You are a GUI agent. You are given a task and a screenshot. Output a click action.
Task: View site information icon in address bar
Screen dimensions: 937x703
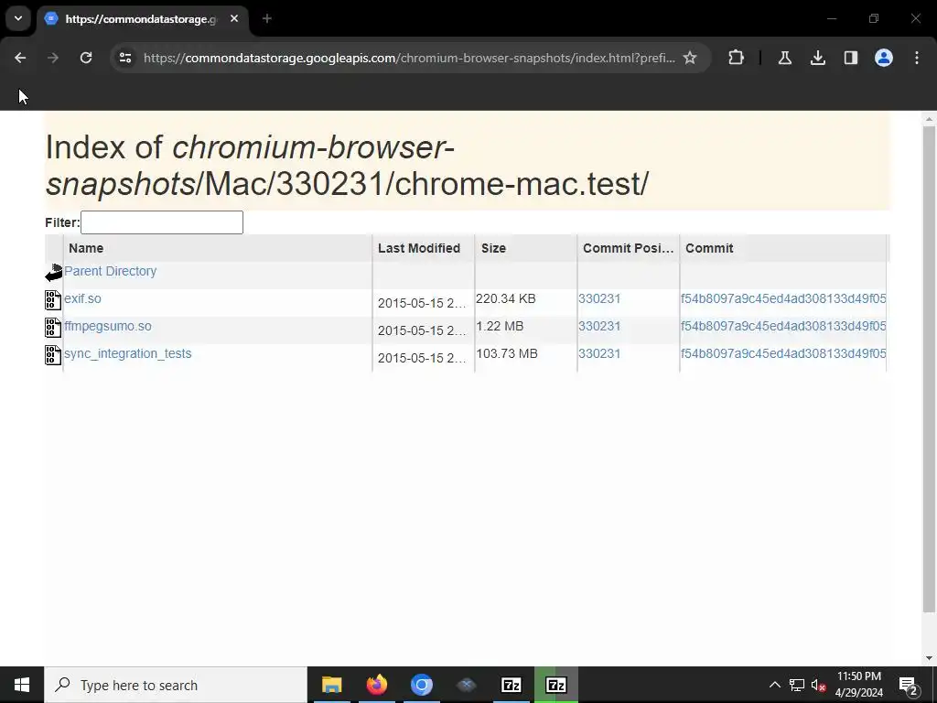tap(125, 58)
